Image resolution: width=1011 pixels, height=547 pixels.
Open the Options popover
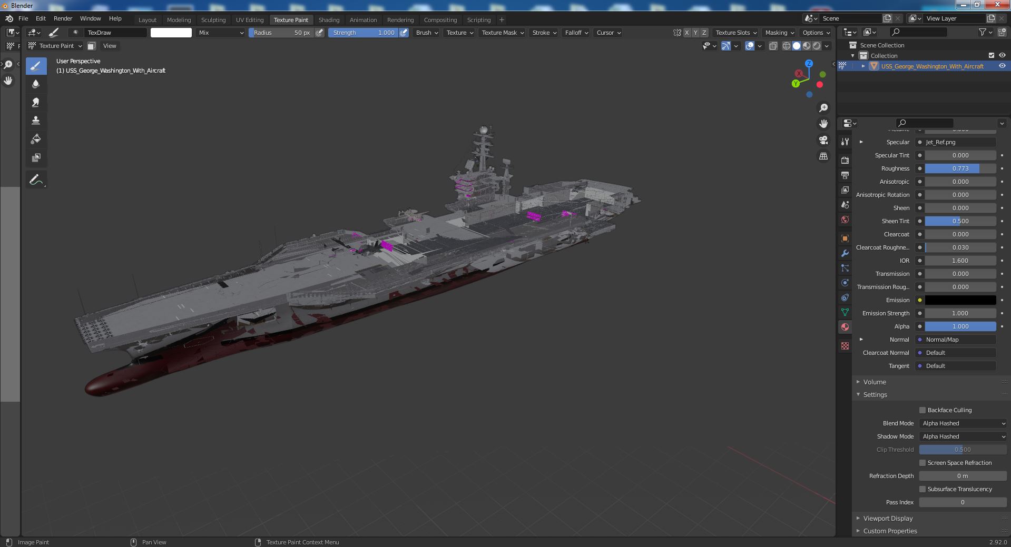click(816, 33)
